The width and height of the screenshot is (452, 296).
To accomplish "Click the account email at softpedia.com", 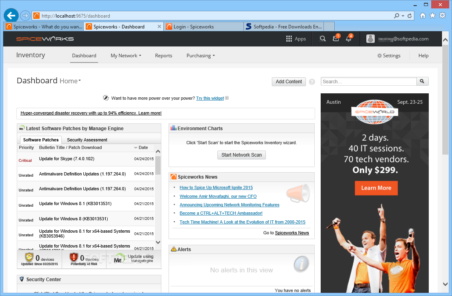I will pos(403,39).
